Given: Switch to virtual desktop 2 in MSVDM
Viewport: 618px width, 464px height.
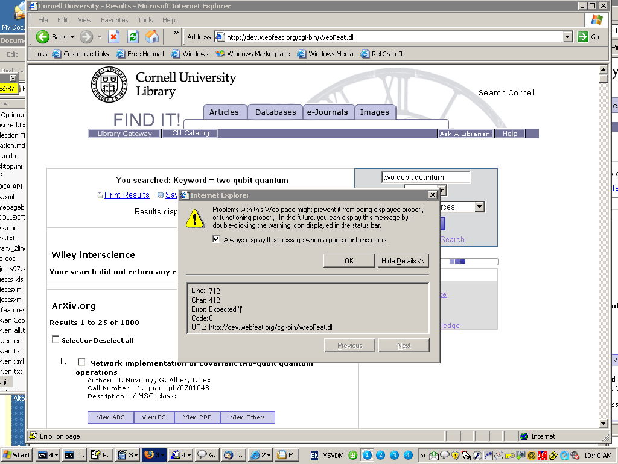Looking at the screenshot, I should [380, 455].
